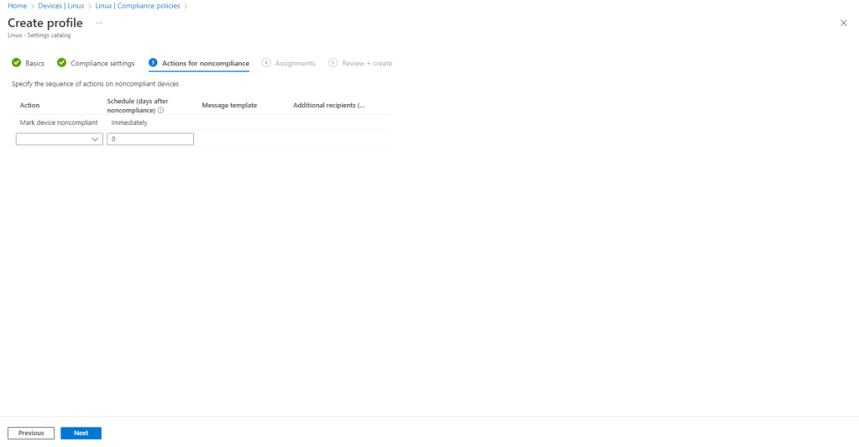
Task: Navigate to Linux | Compliance policies breadcrumb
Action: 138,6
